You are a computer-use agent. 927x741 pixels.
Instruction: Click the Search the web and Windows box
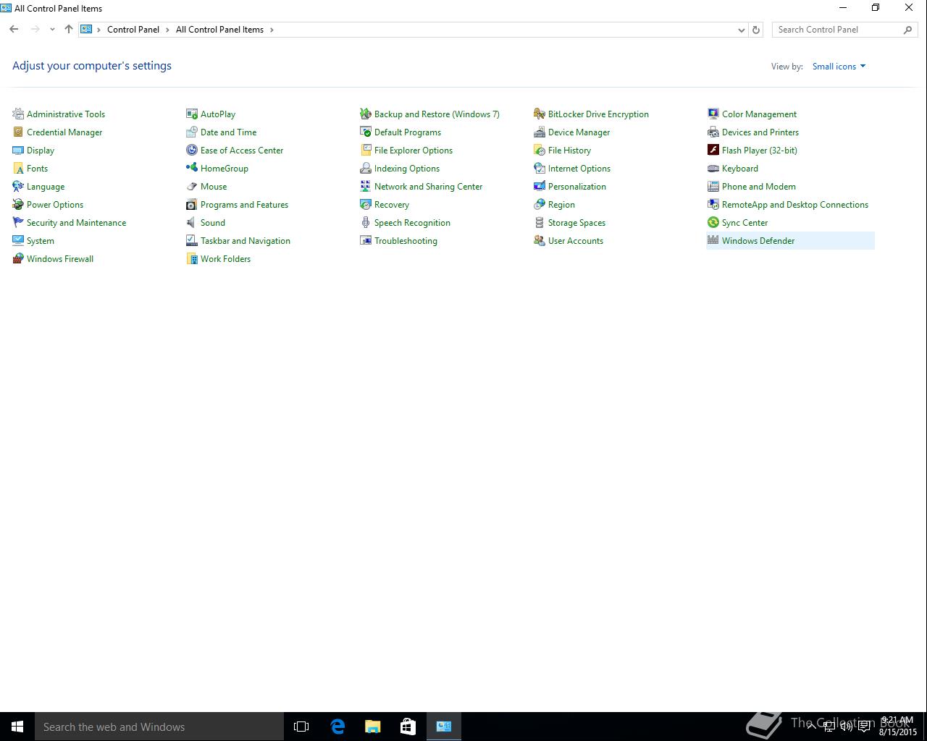click(x=159, y=727)
